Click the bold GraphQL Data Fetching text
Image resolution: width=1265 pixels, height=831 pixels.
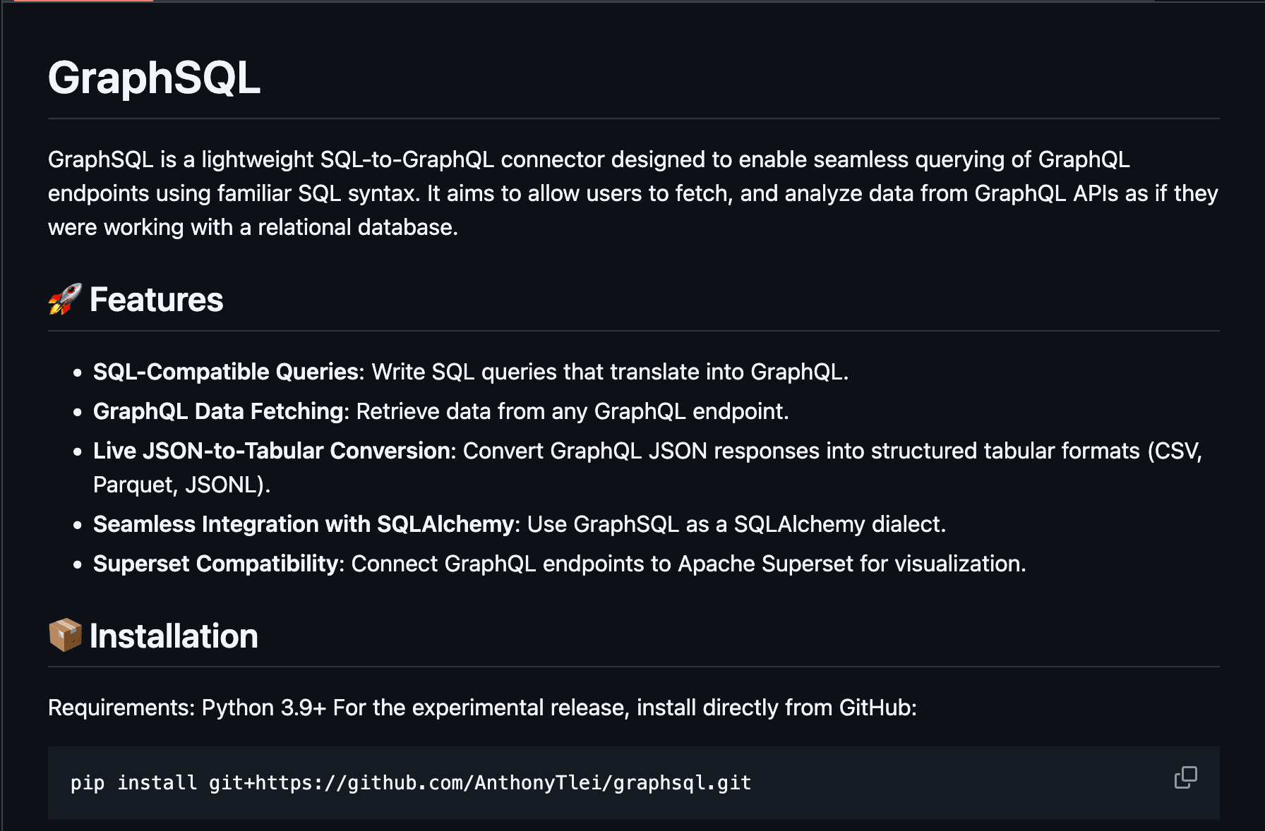pos(219,411)
